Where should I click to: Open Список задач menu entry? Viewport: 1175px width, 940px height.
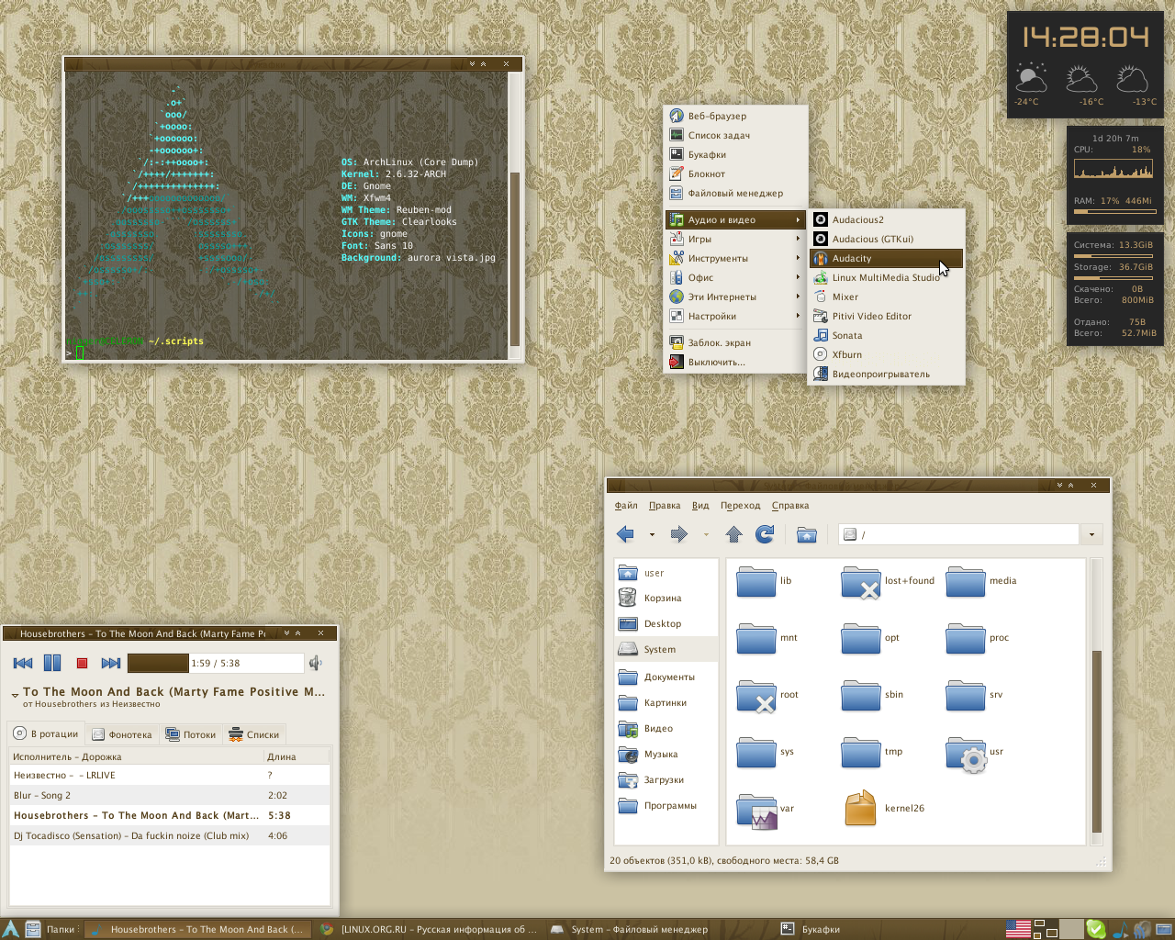[735, 135]
